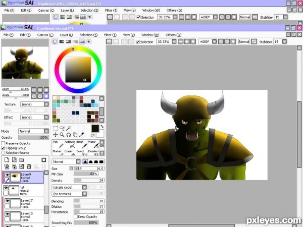Open the Canvas menu in front window
Screen dimensions: 303x227
(x=45, y=35)
